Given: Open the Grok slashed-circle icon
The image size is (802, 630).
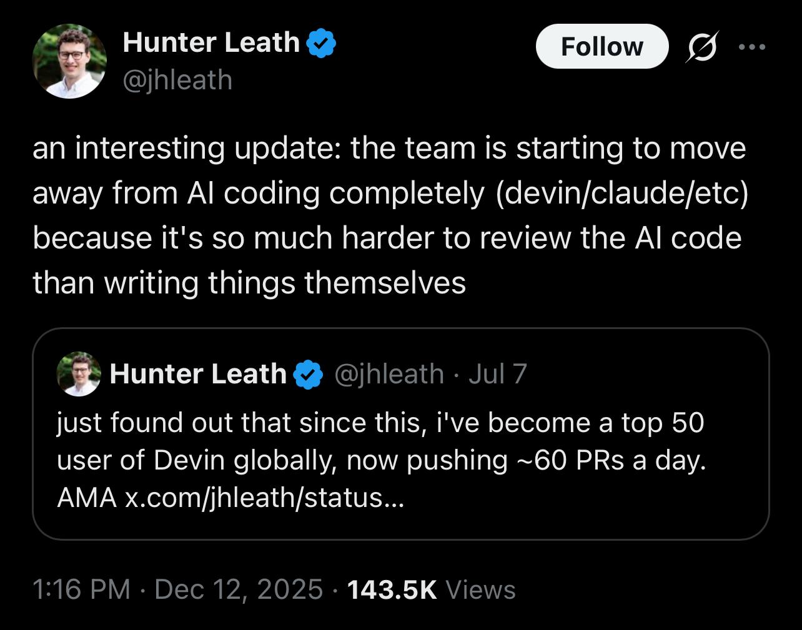Looking at the screenshot, I should coord(701,47).
